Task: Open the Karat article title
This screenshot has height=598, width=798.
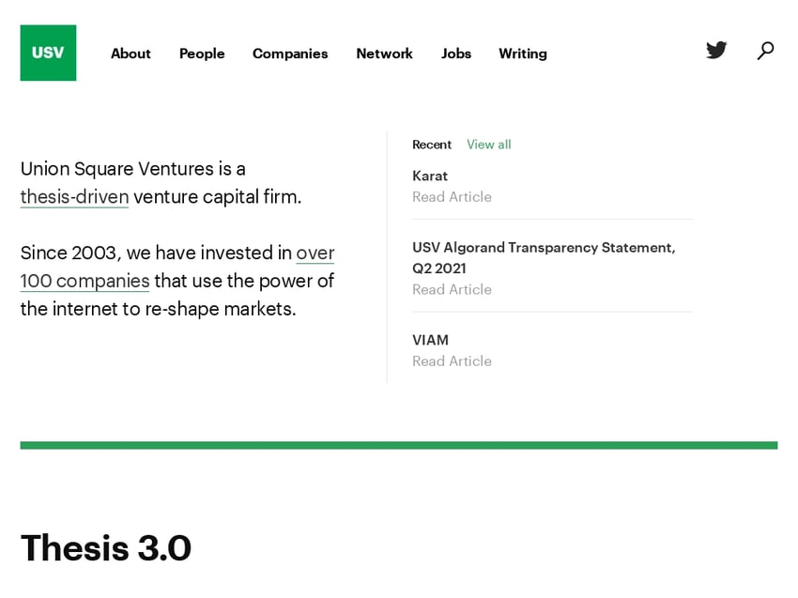Action: 430,176
